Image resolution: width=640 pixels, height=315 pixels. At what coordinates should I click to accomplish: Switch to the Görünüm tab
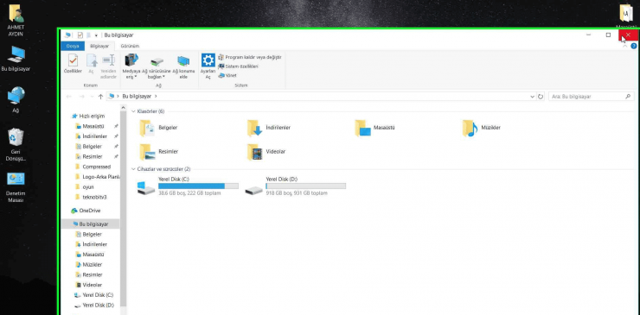coord(130,46)
